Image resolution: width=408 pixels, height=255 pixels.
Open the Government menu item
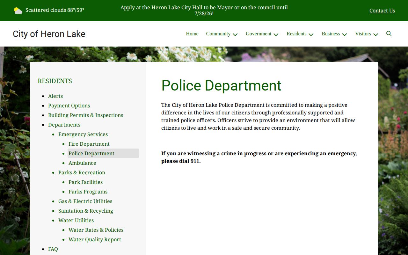click(x=259, y=34)
